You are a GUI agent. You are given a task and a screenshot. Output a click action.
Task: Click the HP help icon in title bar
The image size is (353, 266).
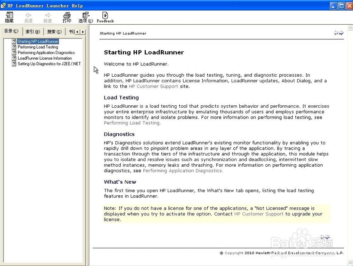pos(3,6)
